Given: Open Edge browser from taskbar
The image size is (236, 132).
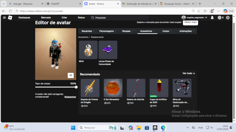Looking at the screenshot, I should (163, 128).
